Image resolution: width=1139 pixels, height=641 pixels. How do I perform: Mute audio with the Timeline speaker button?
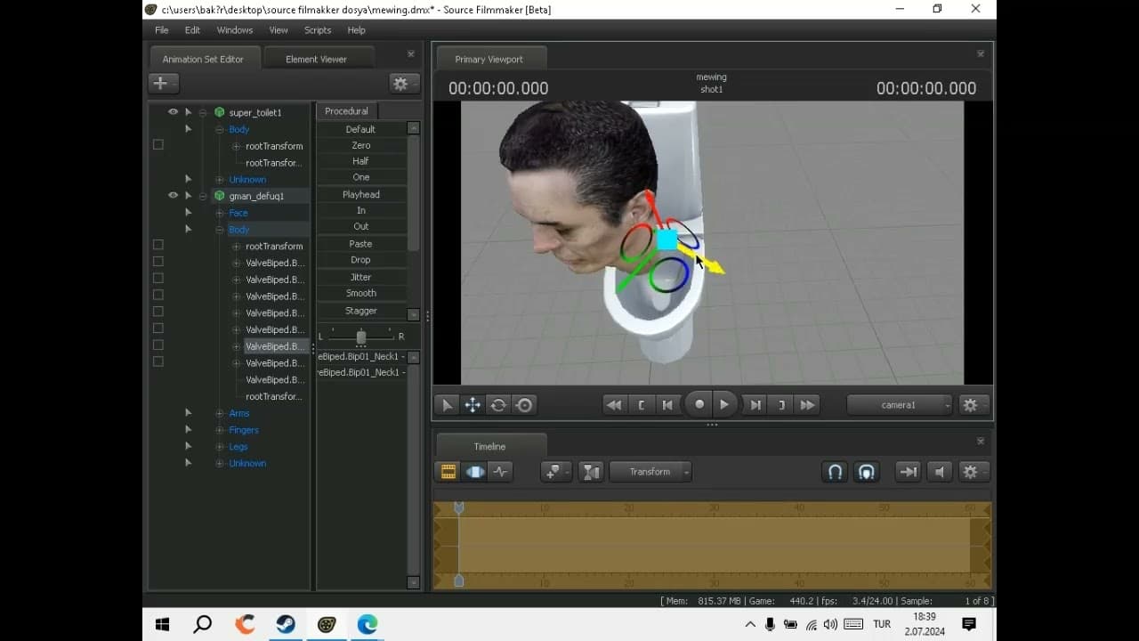(939, 472)
